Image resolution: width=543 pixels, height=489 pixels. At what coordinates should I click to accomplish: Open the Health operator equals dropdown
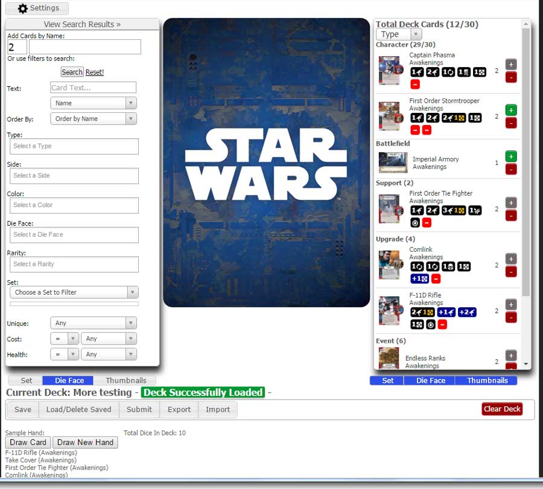pos(65,354)
